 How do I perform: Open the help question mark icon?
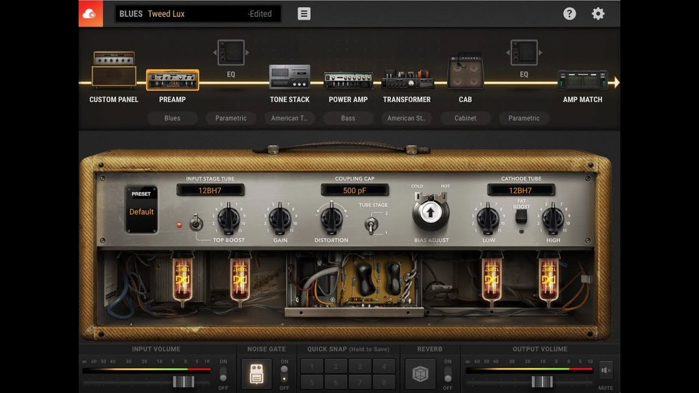(x=570, y=14)
